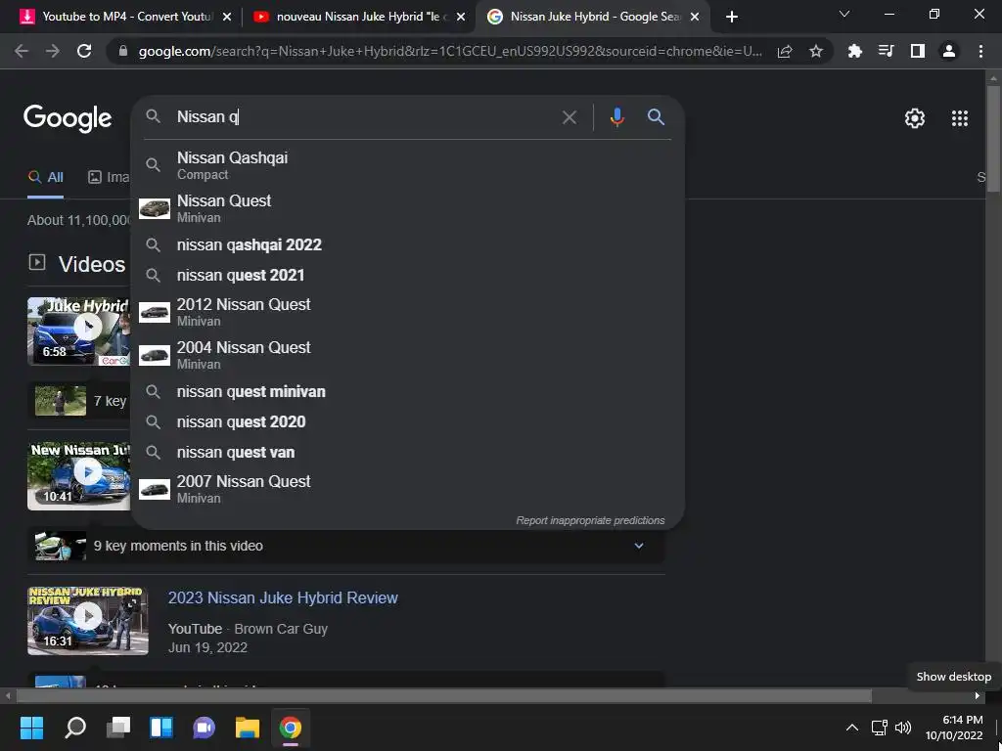Click the taskbar clock and date
Viewport: 1002px width, 751px height.
(954, 728)
